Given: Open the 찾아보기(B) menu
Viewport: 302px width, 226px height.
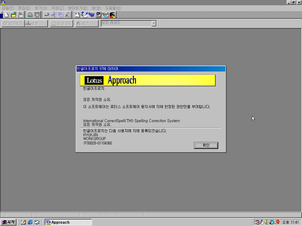Looking at the screenshot, I should pos(78,8).
